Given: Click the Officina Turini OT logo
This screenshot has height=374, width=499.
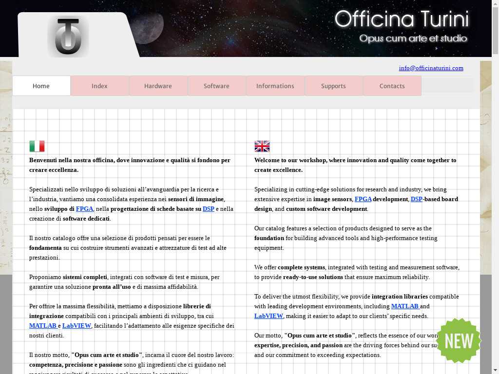Looking at the screenshot, I should (68, 37).
